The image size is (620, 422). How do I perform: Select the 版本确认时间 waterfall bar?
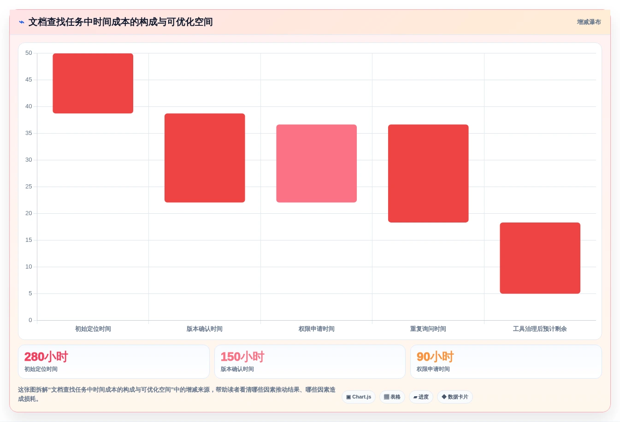(205, 158)
